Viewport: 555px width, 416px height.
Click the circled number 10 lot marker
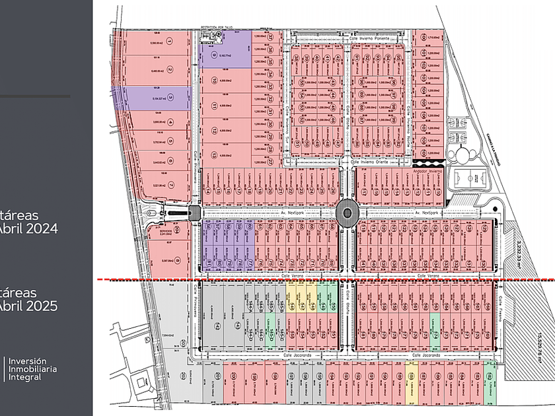[x=214, y=81]
